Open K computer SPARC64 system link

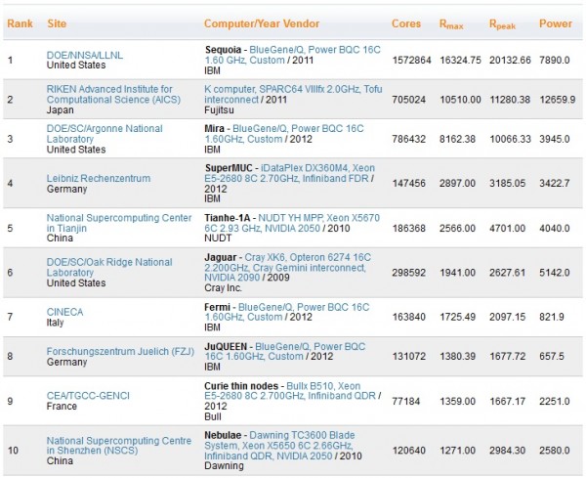293,94
